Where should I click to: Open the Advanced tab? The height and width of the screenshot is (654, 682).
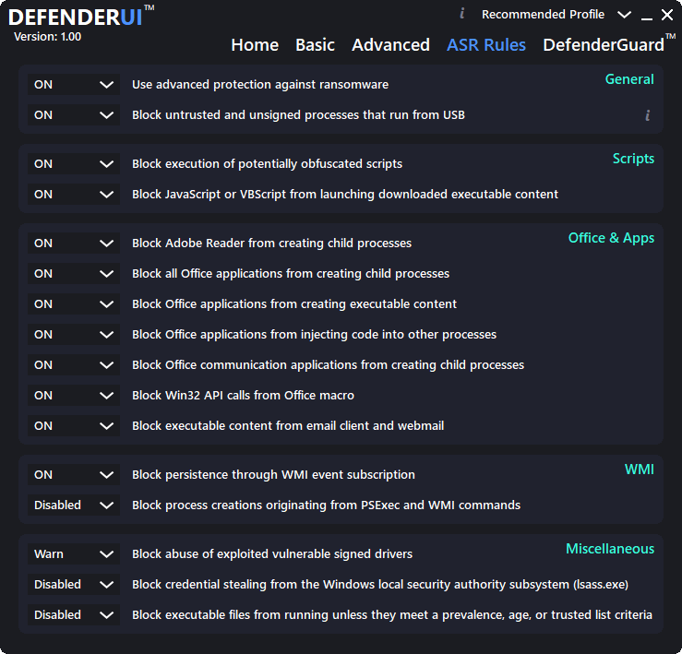point(390,45)
